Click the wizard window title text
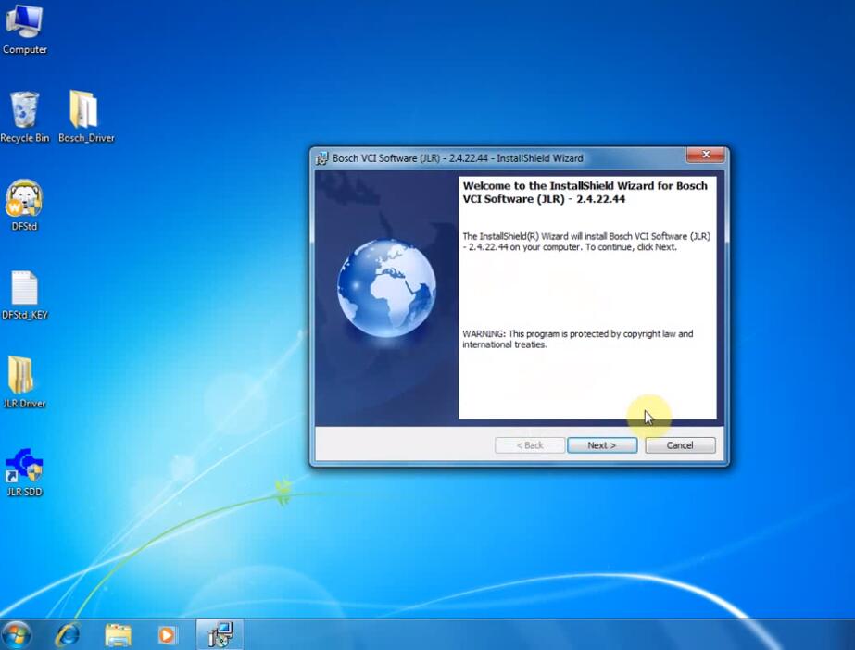The width and height of the screenshot is (855, 650). [458, 158]
